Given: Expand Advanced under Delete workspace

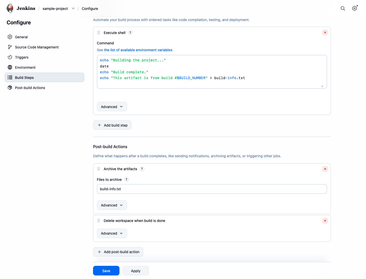Looking at the screenshot, I should tap(112, 233).
